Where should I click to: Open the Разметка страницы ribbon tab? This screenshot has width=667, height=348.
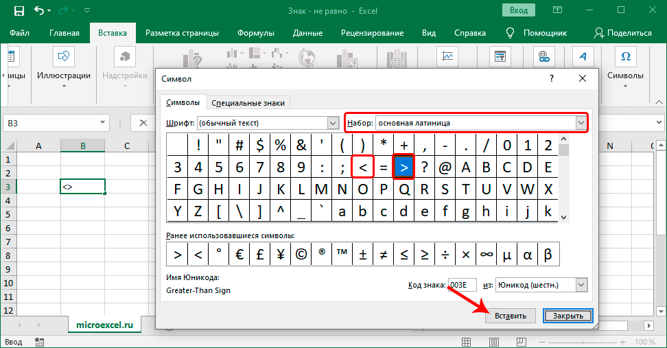click(182, 33)
